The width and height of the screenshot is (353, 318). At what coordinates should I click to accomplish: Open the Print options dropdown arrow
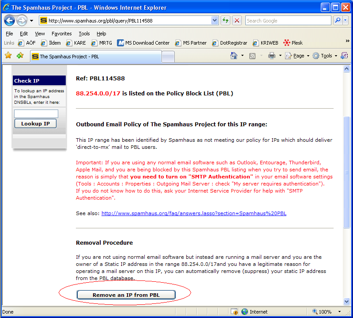[280, 56]
